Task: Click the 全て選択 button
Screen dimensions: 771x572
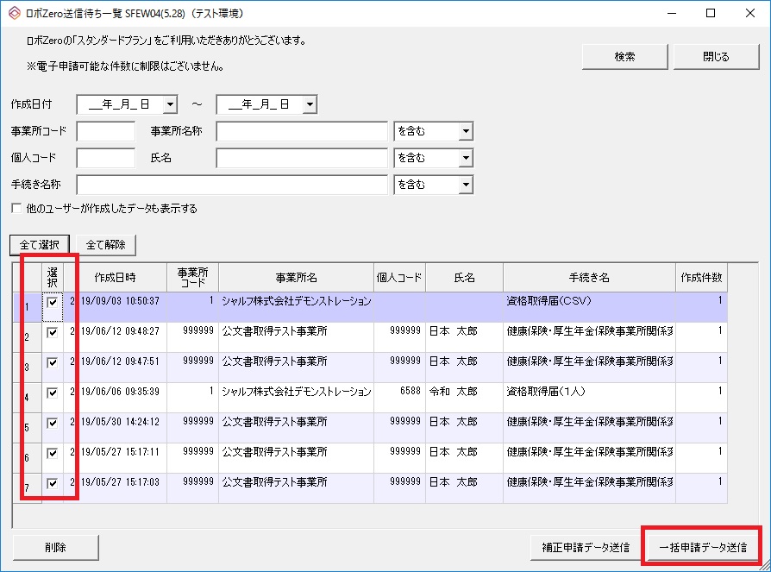Action: [40, 245]
